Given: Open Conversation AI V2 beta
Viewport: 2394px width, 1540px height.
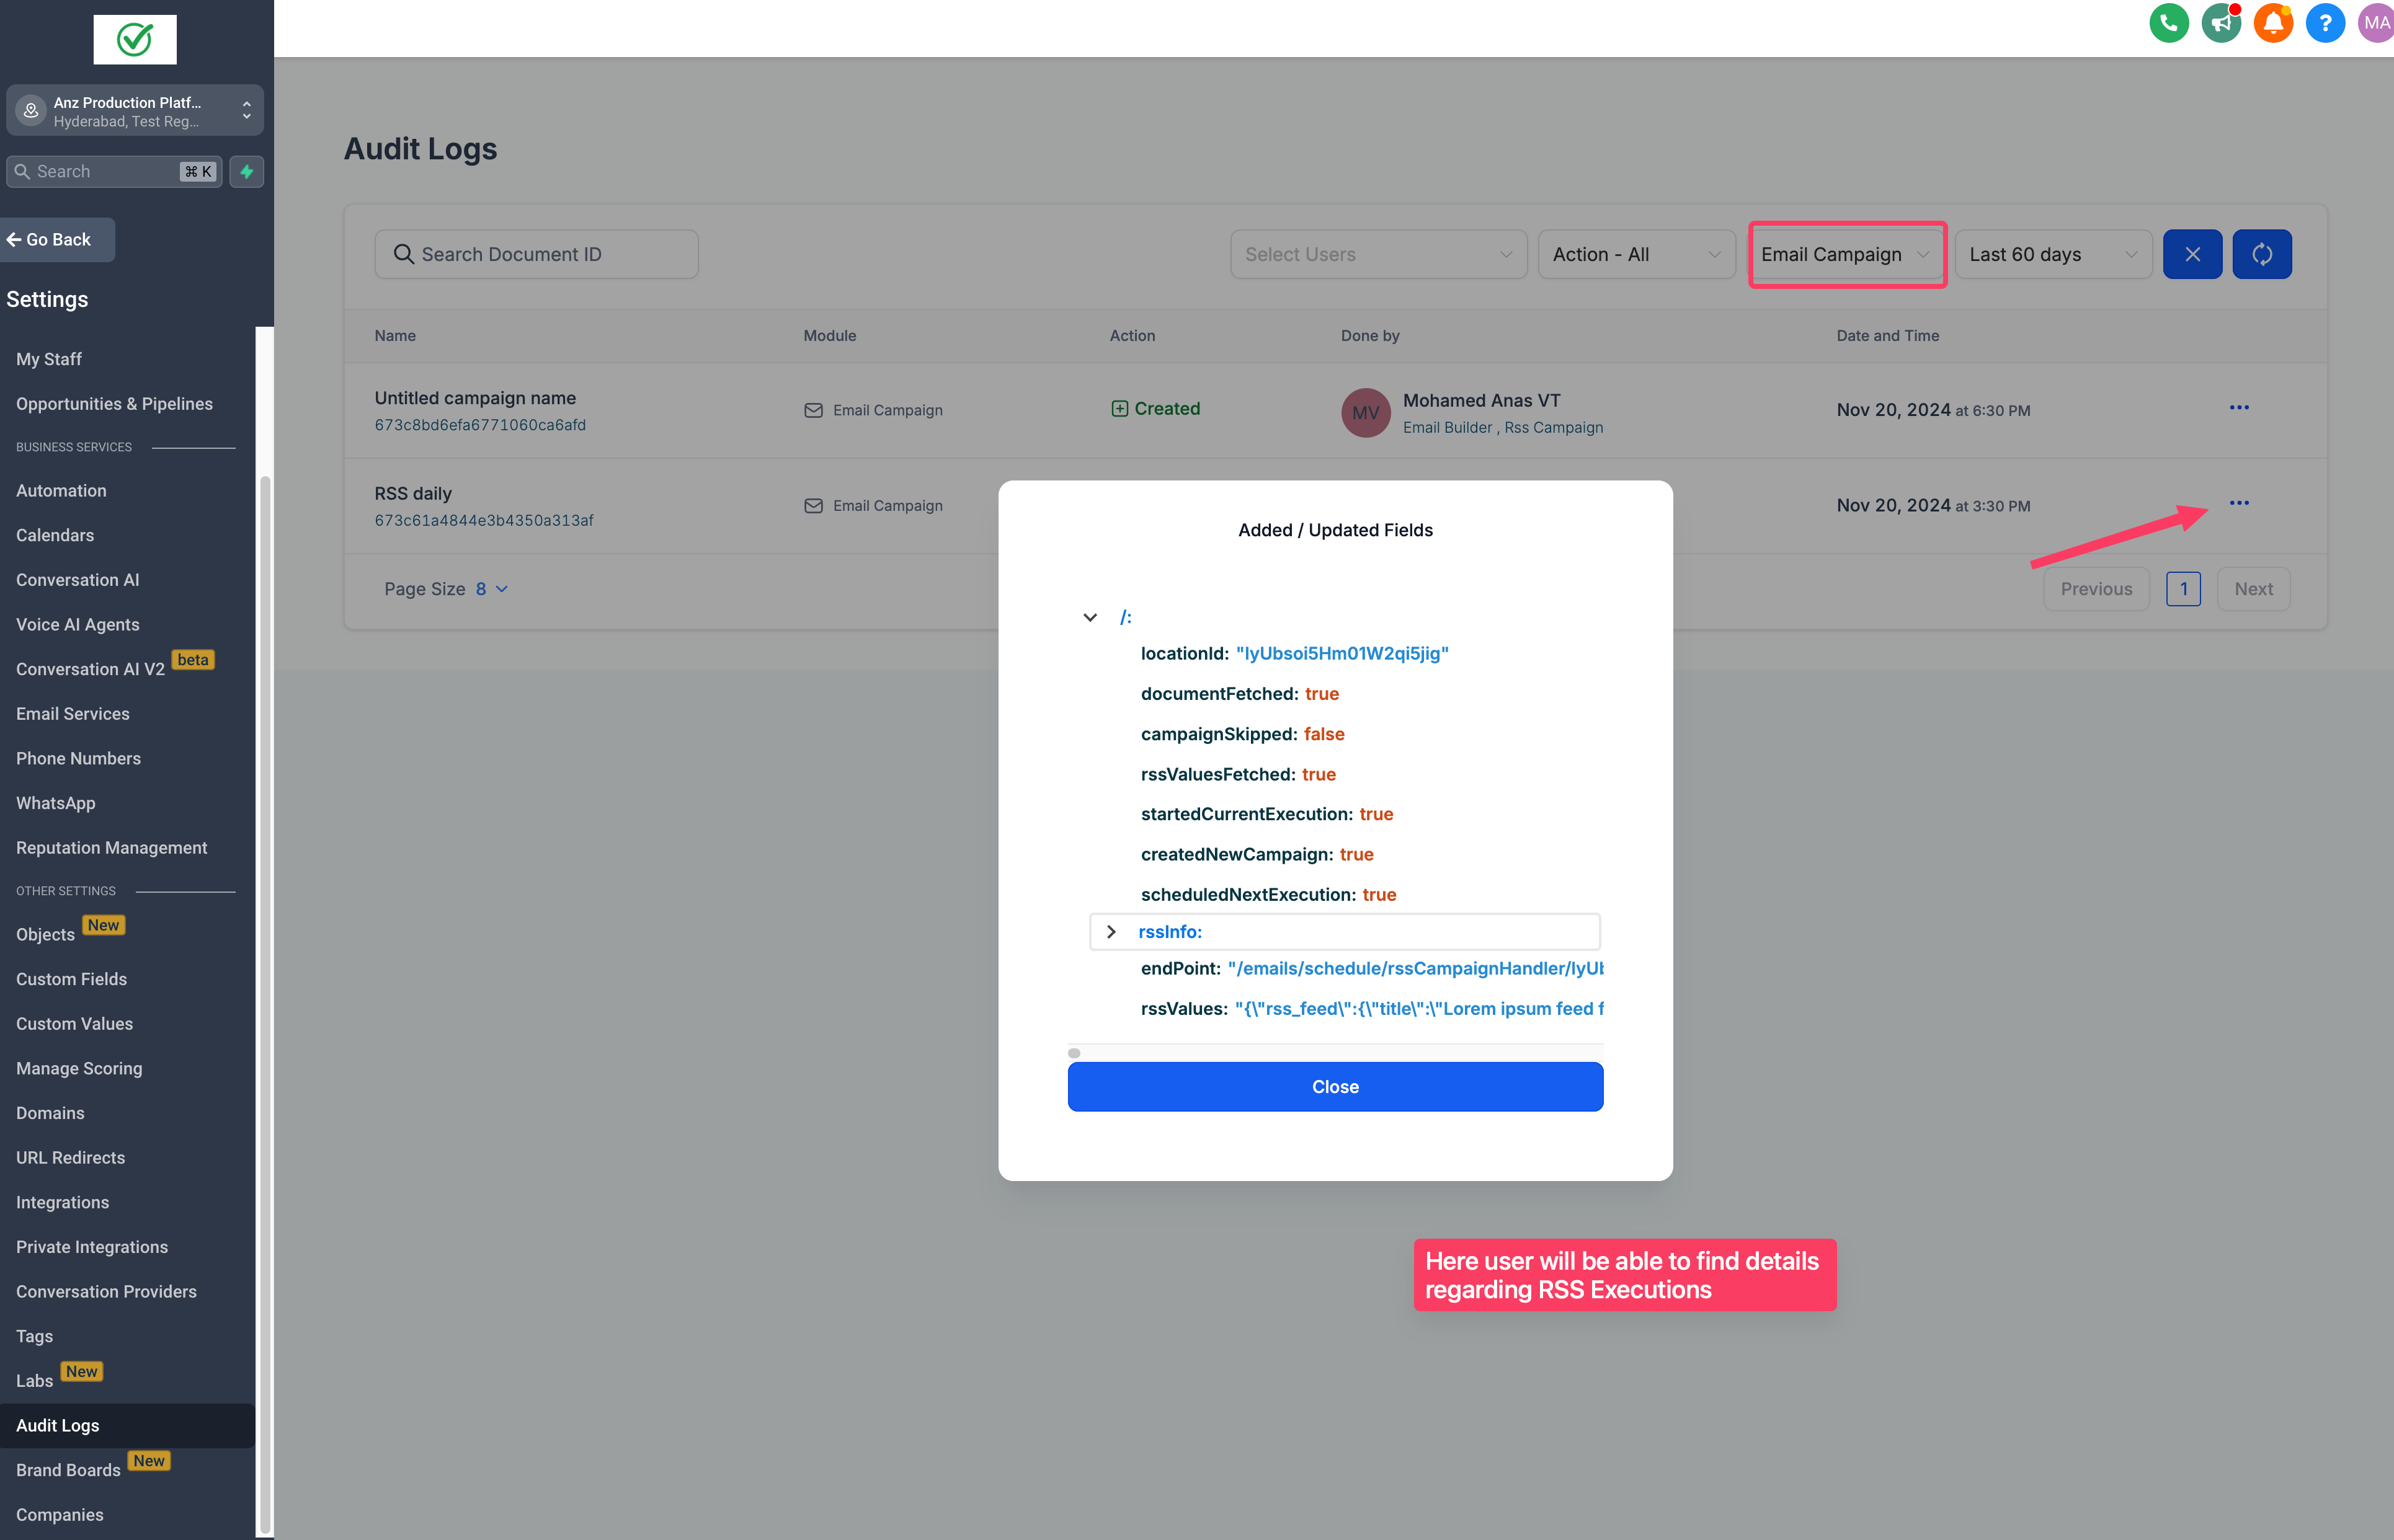Looking at the screenshot, I should (90, 669).
